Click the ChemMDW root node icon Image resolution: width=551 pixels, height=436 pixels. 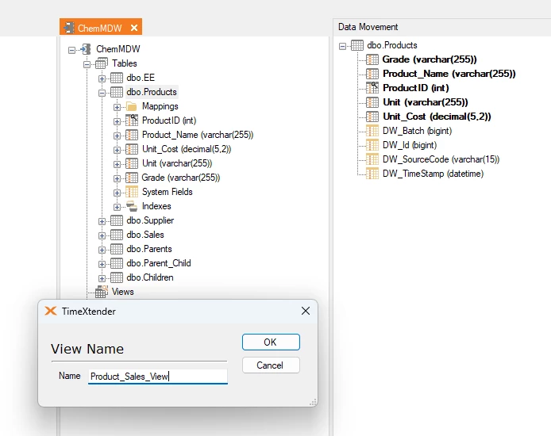86,49
